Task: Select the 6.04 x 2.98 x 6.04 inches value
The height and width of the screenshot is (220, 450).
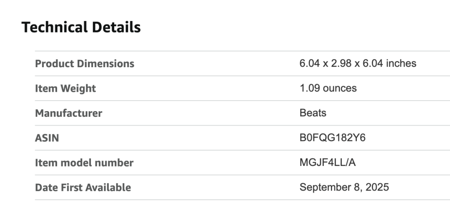Action: [x=358, y=63]
